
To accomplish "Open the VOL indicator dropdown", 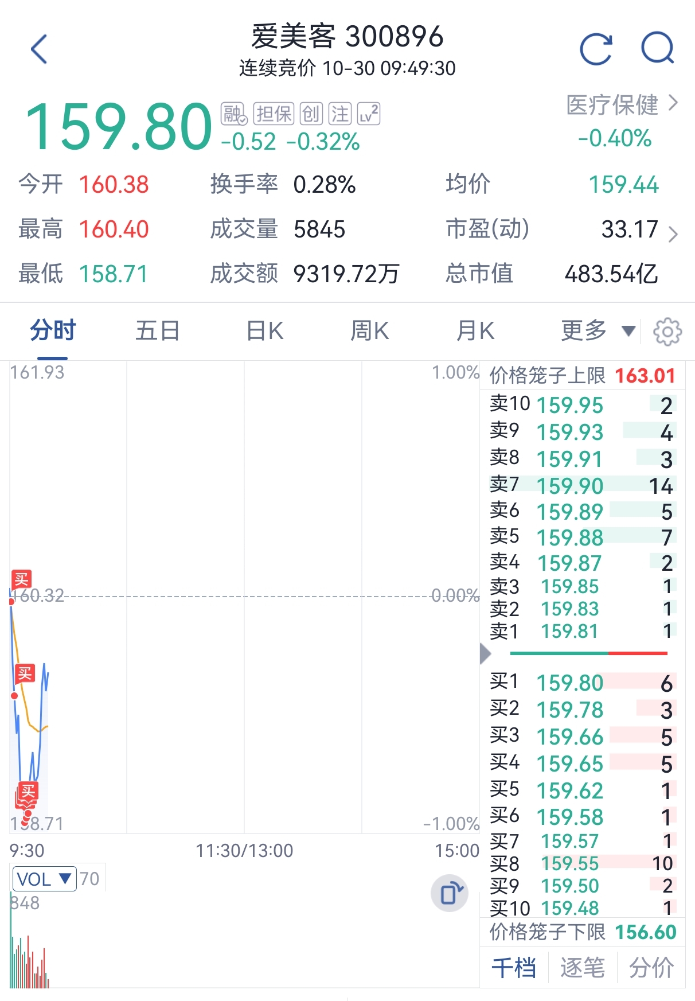I will 44,879.
